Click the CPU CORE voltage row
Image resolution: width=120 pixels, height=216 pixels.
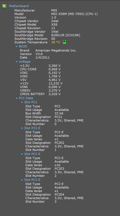(x=40, y=69)
